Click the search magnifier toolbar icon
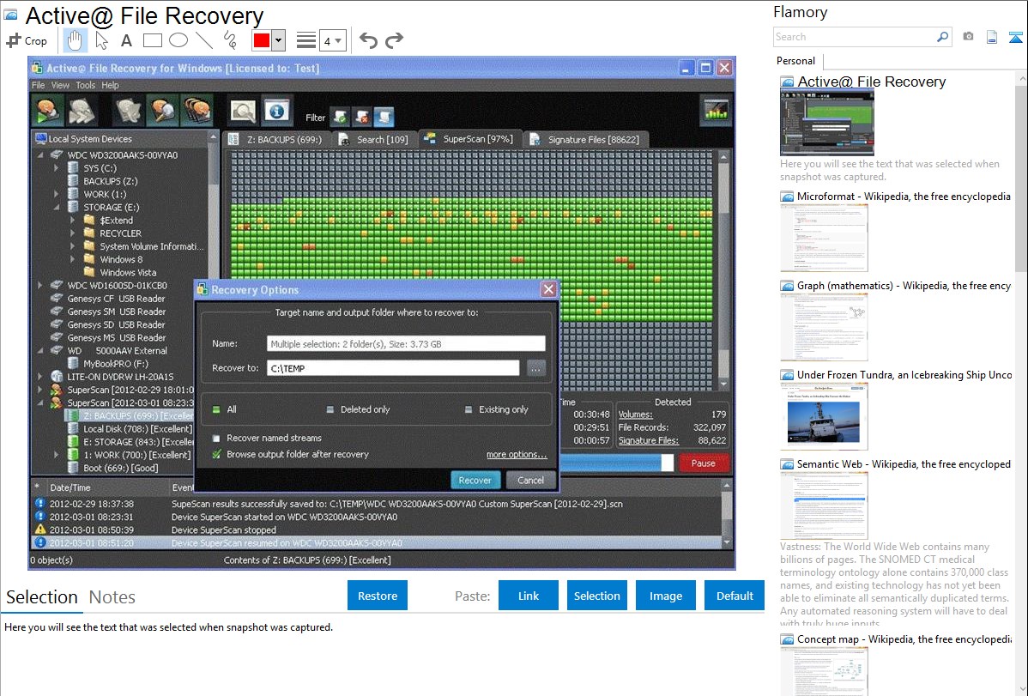 click(x=243, y=111)
